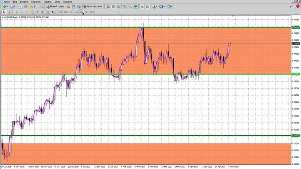Open the Окно menu
The width and height of the screenshot is (301, 169).
coord(57,2)
